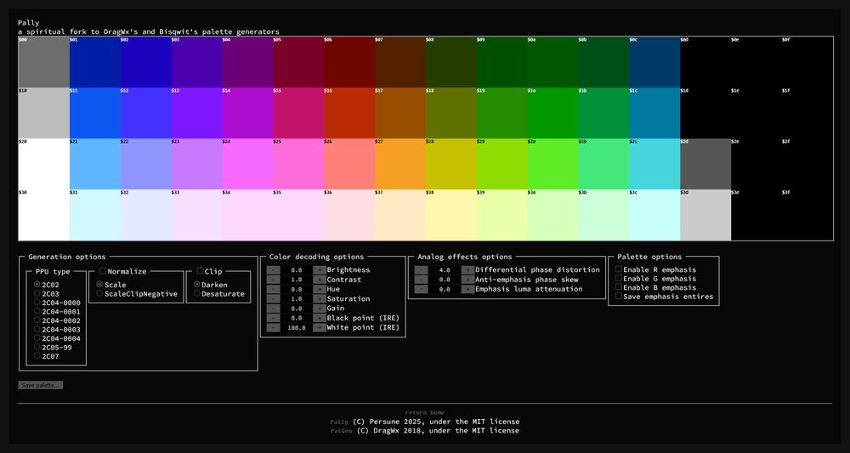850x453 pixels.
Task: Click the dark navy $0c swatch
Action: (x=654, y=62)
